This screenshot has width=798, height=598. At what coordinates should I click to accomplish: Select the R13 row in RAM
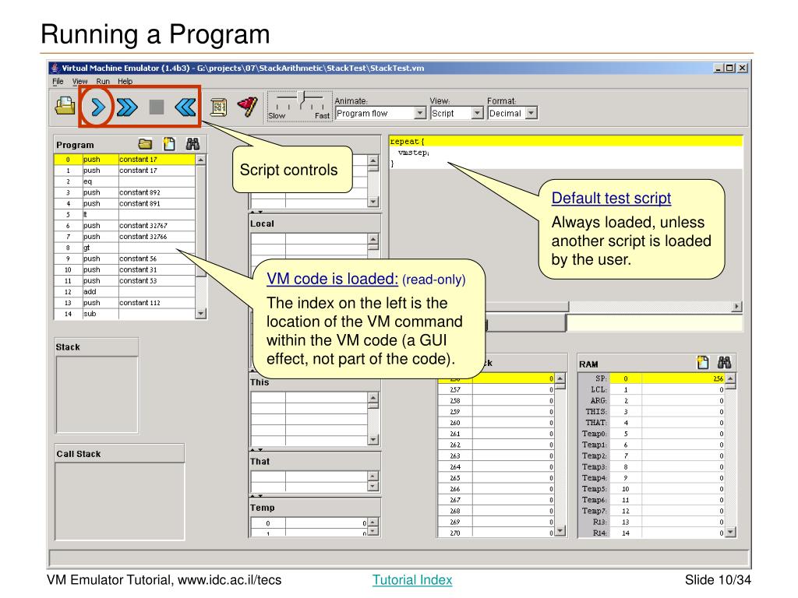click(x=652, y=522)
